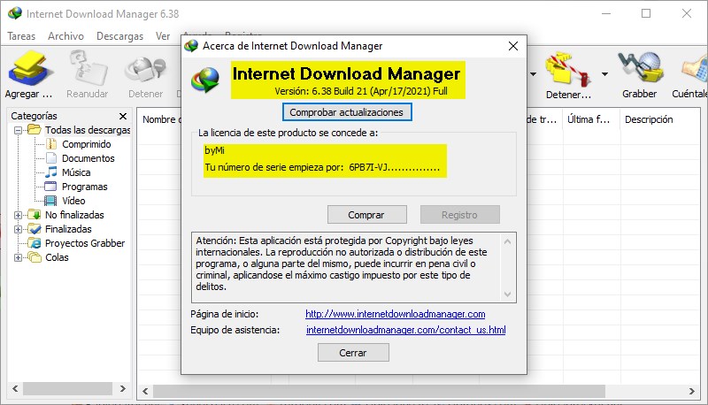The width and height of the screenshot is (708, 405).
Task: Open the Ver menu
Action: 163,36
